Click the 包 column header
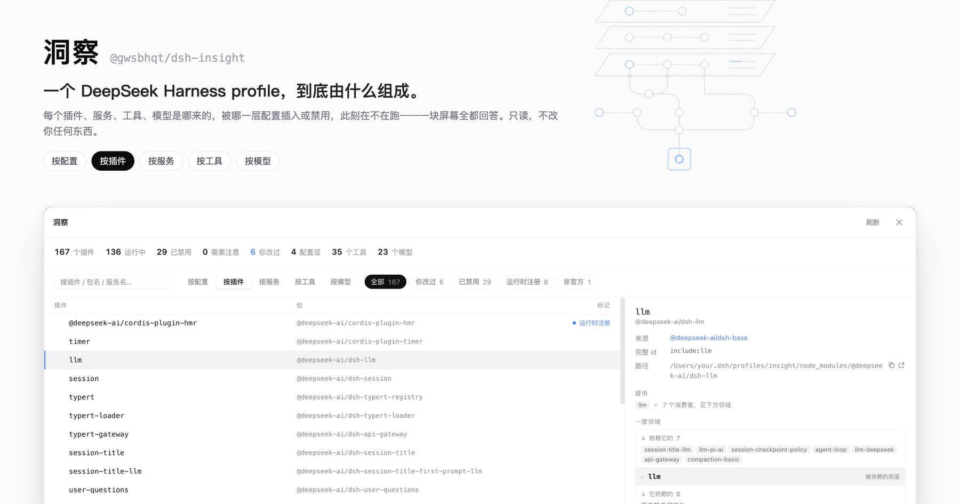960x504 pixels. (299, 306)
